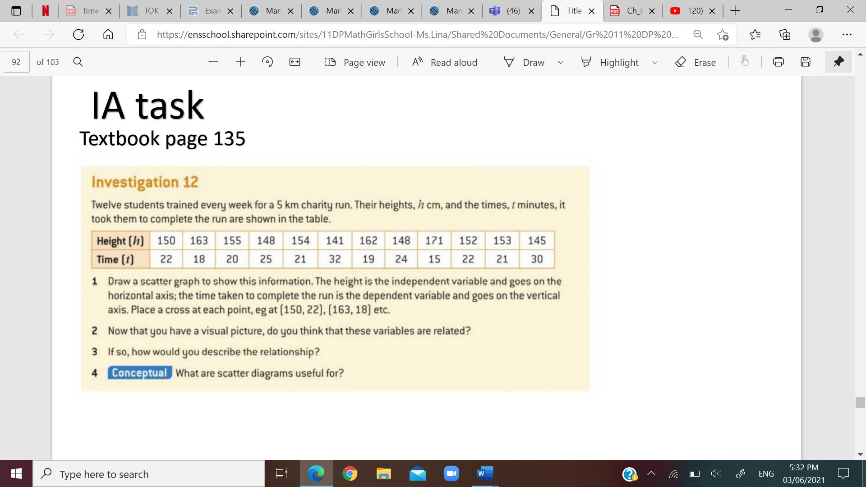Save the PDF document
The width and height of the screenshot is (866, 487).
[x=806, y=62]
